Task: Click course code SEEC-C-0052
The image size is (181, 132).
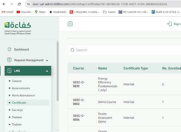Action: [x=79, y=102]
